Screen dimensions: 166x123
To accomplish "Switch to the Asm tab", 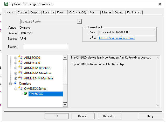I will click(x=94, y=12).
